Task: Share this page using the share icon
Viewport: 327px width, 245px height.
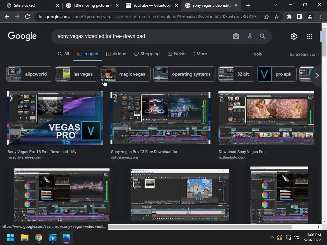Action: tap(266, 17)
